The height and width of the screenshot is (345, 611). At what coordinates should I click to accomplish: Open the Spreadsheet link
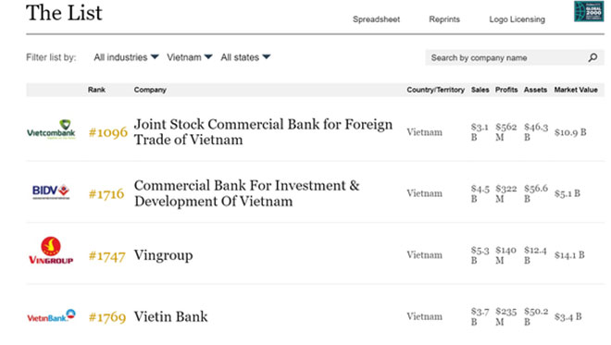point(376,19)
